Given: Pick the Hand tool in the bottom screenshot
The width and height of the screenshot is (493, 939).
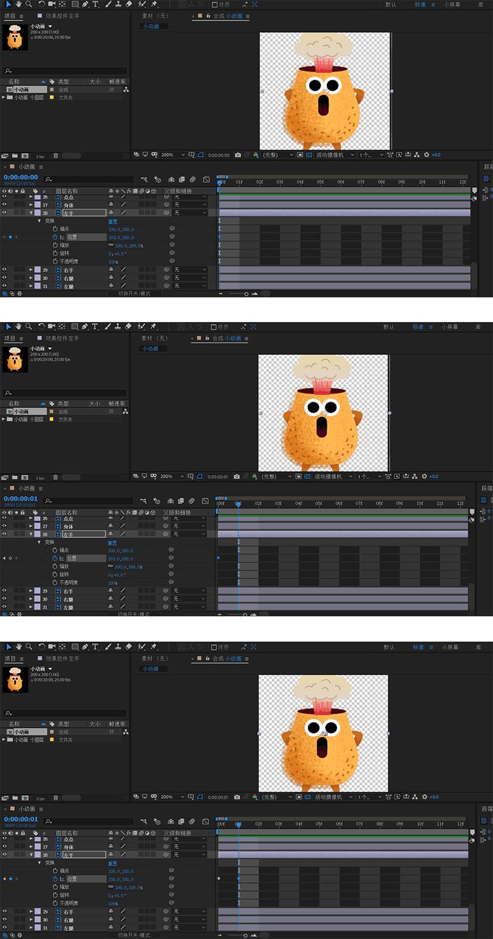Looking at the screenshot, I should pos(18,647).
